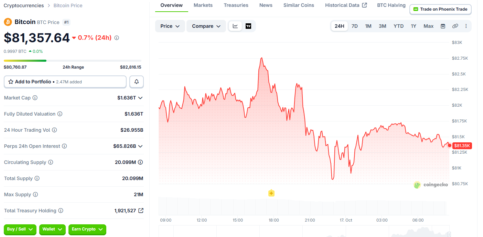This screenshot has height=237, width=483.
Task: Open the Compare dropdown
Action: [206, 26]
